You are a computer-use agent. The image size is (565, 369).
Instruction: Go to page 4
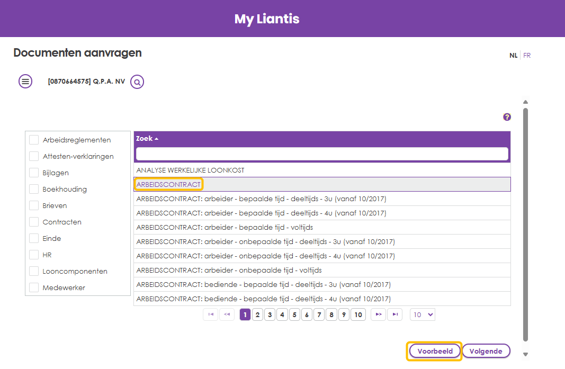coord(282,314)
